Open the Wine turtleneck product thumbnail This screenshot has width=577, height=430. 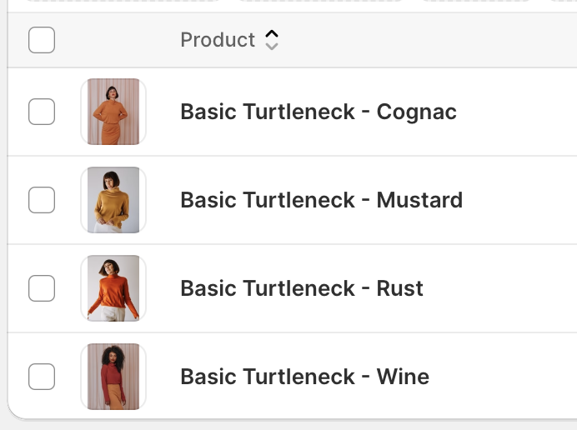113,377
